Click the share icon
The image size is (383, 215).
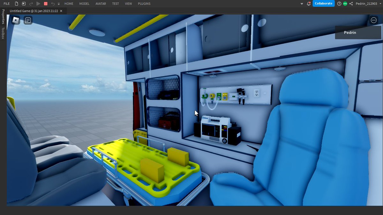[351, 4]
